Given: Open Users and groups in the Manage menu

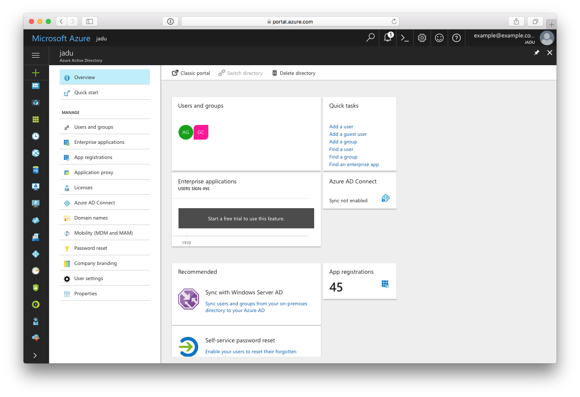Looking at the screenshot, I should tap(105, 127).
